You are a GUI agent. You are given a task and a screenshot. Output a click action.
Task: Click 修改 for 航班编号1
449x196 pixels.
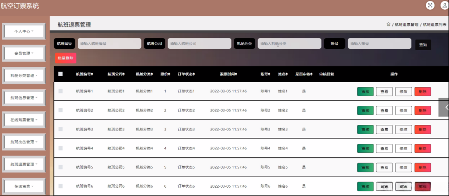point(403,91)
